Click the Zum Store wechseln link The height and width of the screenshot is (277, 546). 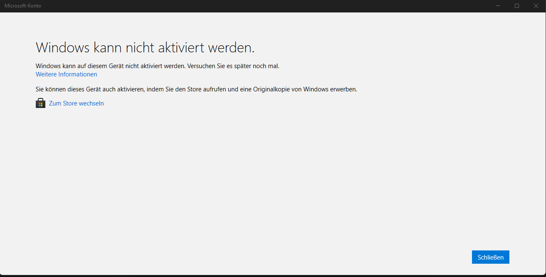77,103
